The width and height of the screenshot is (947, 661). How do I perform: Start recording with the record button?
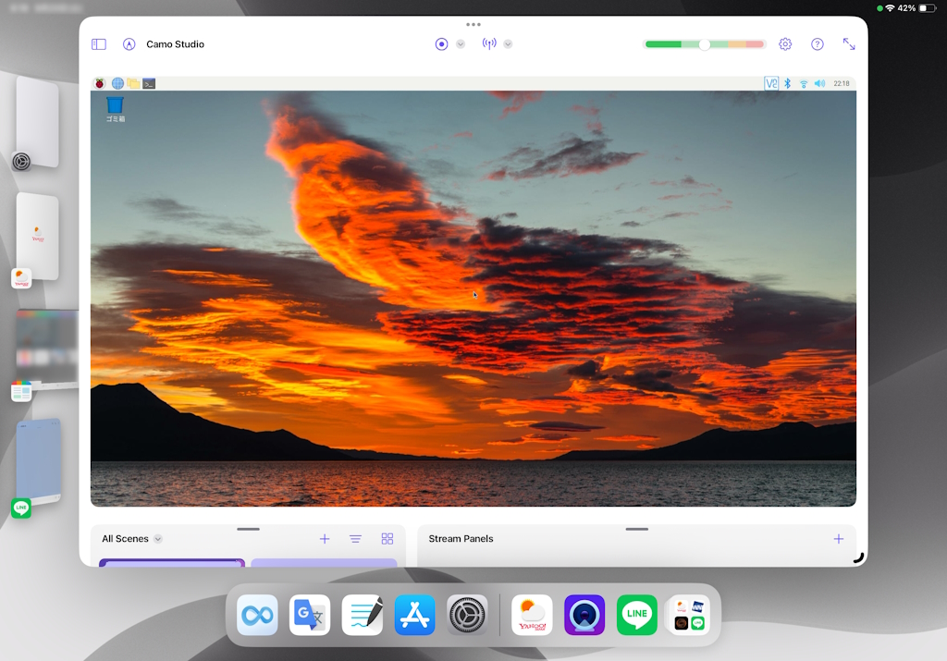click(441, 44)
